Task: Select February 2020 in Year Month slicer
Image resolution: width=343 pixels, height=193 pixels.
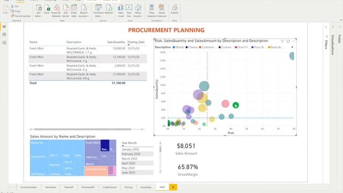Action: pos(137,154)
